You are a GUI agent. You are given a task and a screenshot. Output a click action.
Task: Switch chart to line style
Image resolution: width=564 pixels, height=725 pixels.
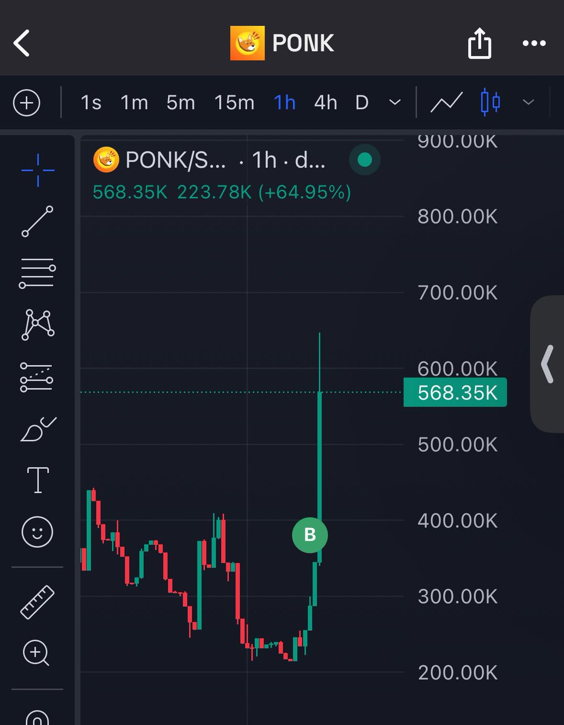coord(446,103)
